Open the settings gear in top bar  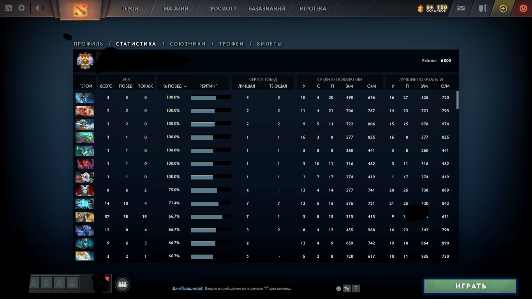tap(22, 8)
